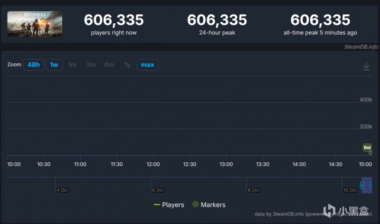Screen dimensions: 380x224
Task: Click the green Players legend line icon
Action: [x=157, y=205]
